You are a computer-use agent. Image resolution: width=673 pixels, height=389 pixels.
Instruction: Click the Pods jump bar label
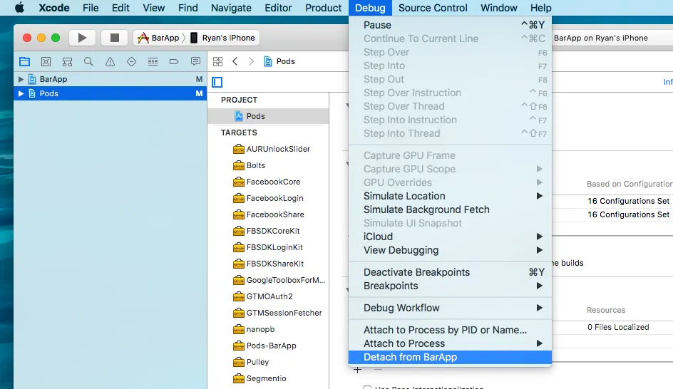point(285,61)
